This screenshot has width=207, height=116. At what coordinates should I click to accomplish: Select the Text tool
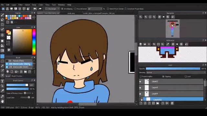point(2,81)
